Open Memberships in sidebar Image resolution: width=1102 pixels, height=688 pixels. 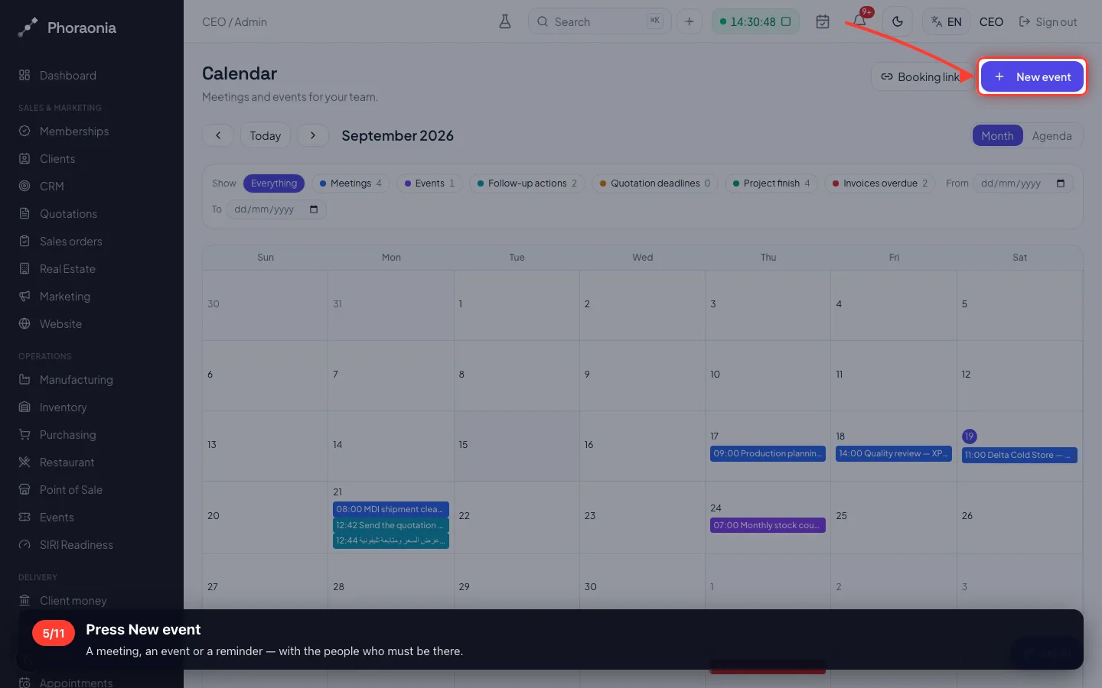pyautogui.click(x=92, y=131)
